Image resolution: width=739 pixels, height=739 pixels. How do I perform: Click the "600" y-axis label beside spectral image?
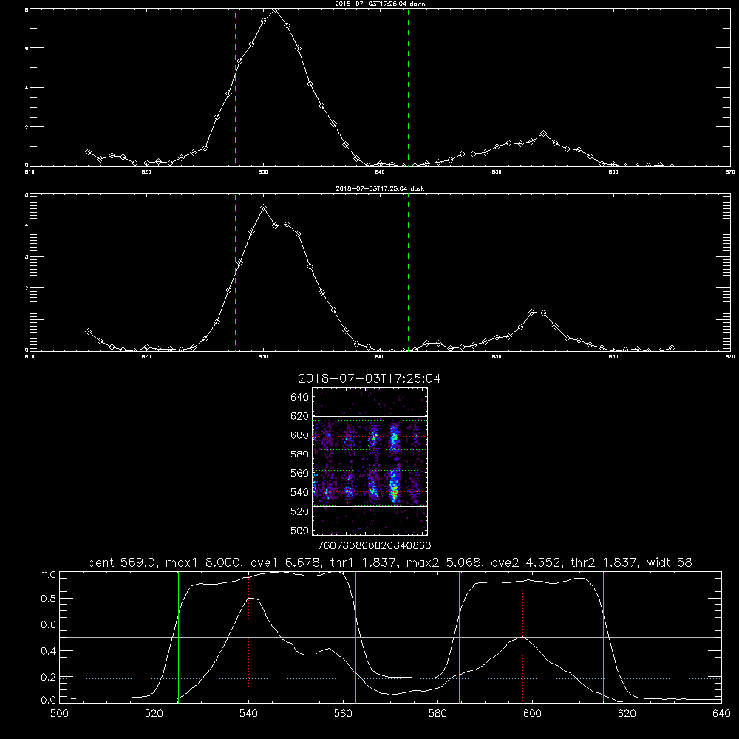coord(299,435)
